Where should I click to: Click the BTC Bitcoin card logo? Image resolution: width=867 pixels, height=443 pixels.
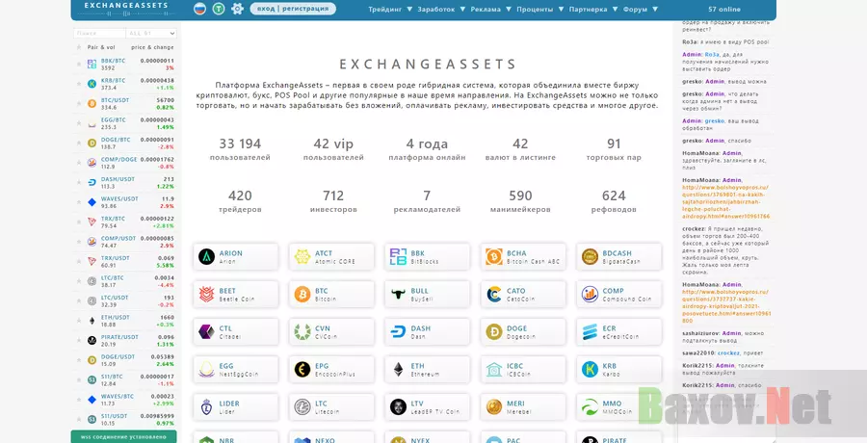(302, 295)
